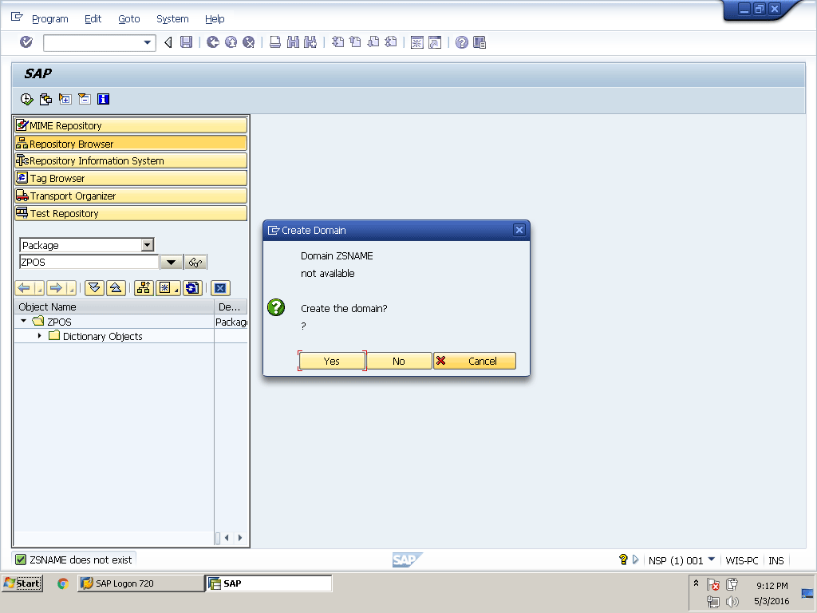The width and height of the screenshot is (817, 613).
Task: Click the command field input box
Action: pos(93,42)
